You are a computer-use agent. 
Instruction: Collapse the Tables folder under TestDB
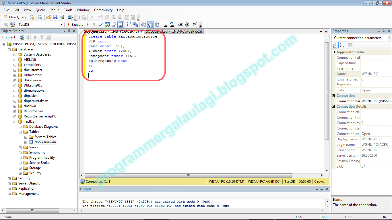pos(20,131)
